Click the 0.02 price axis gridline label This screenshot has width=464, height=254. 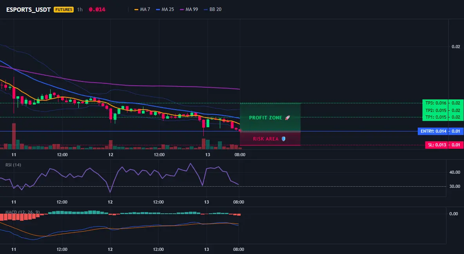pos(456,47)
